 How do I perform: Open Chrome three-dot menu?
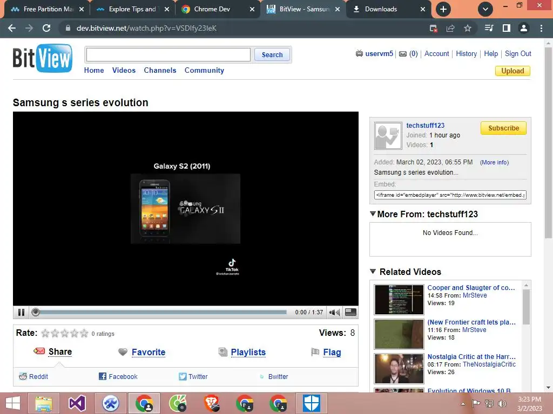click(x=541, y=28)
